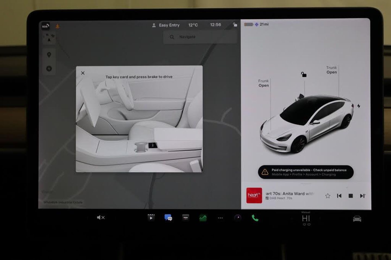Viewport: 391px width, 260px height.
Task: Tap the charging stations map icon
Action: 49,69
